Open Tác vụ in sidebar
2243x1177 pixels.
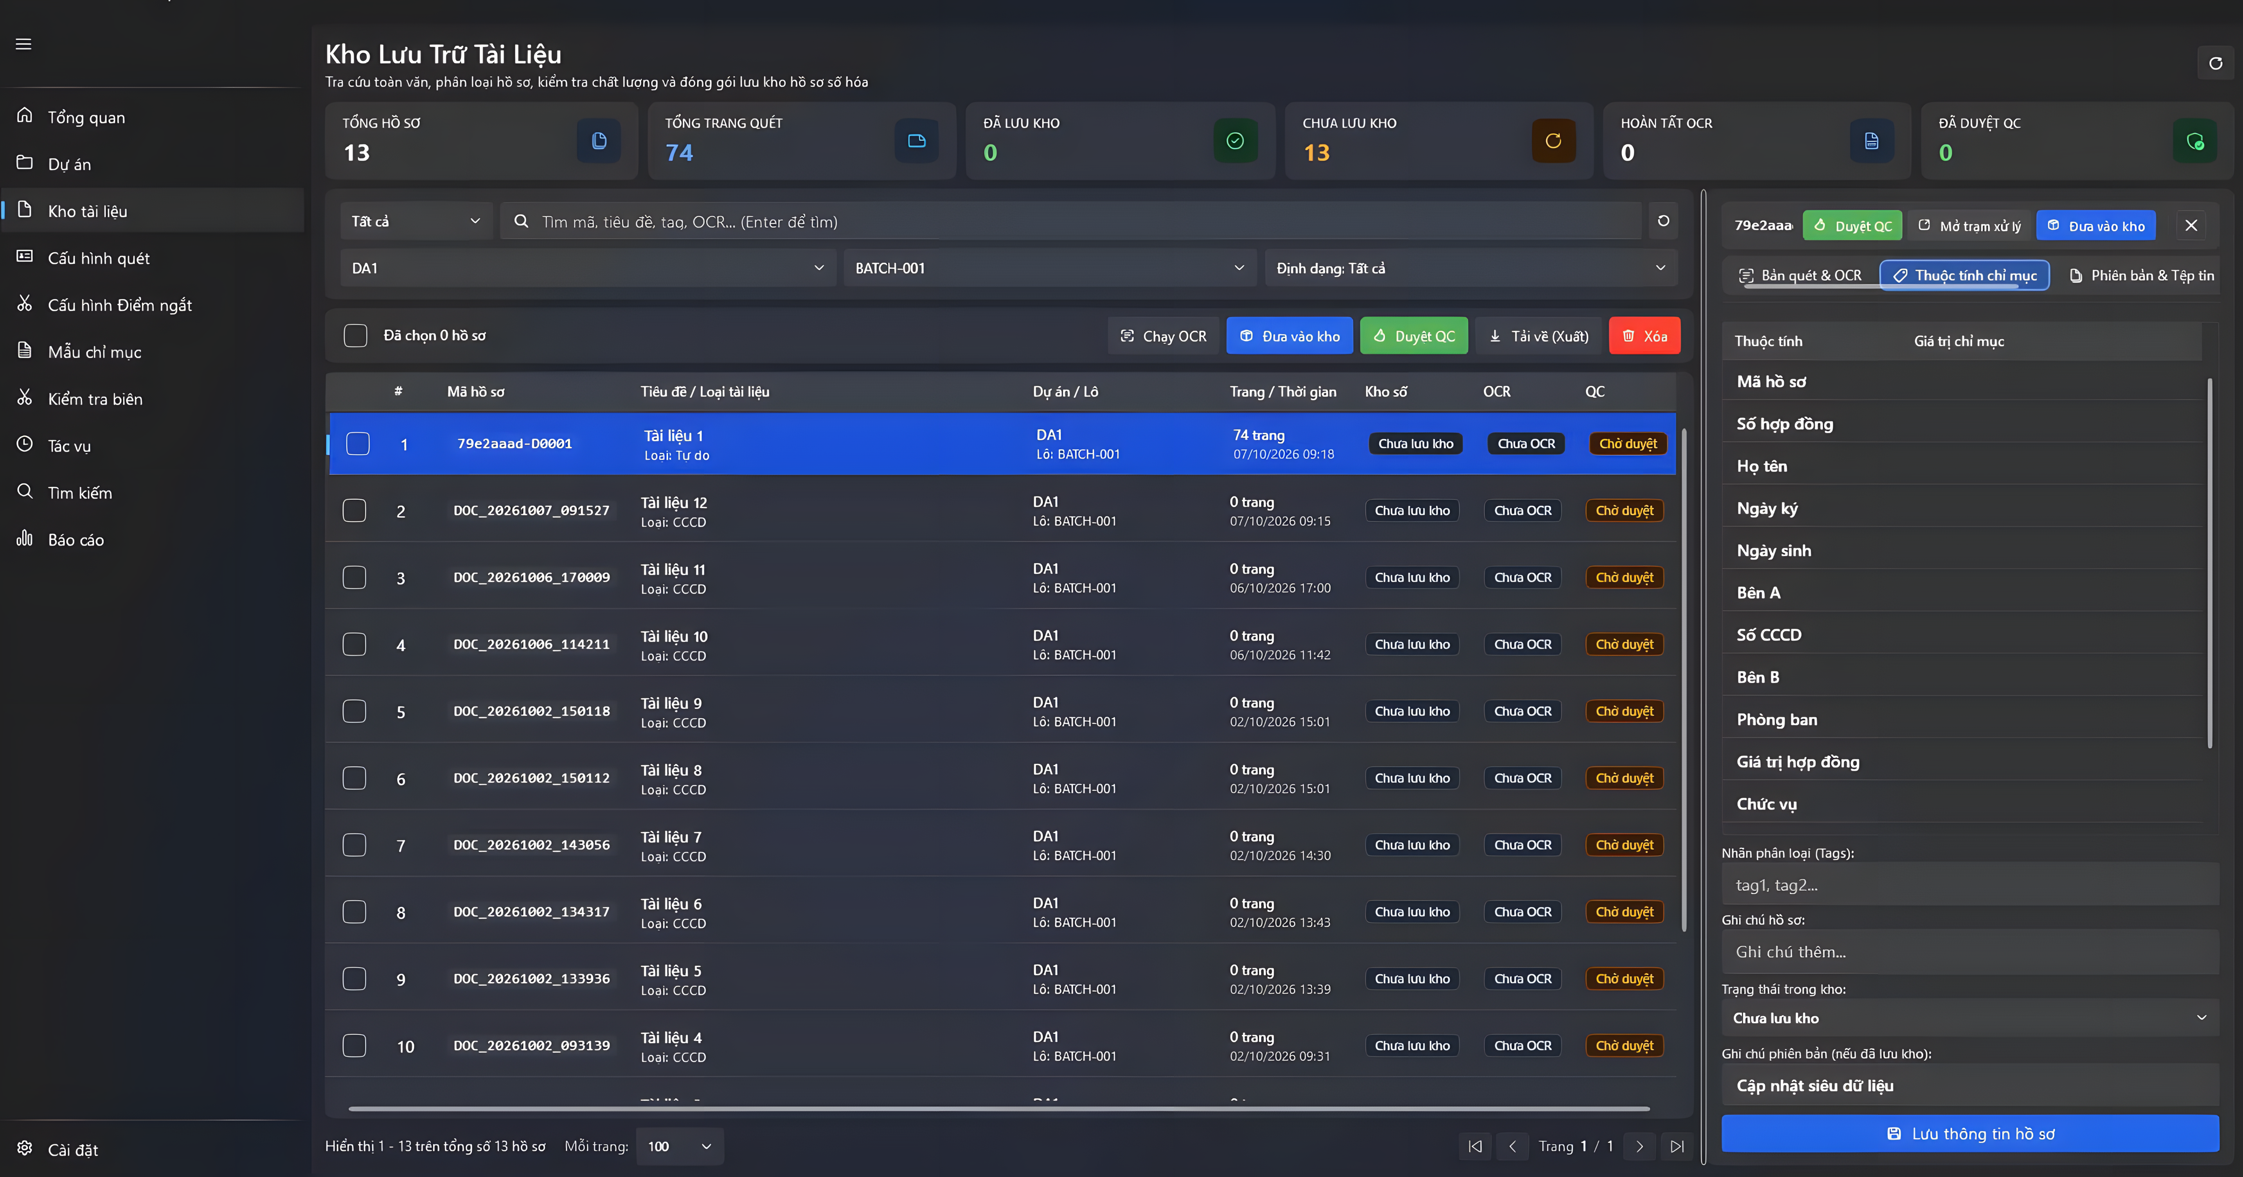pyautogui.click(x=152, y=446)
